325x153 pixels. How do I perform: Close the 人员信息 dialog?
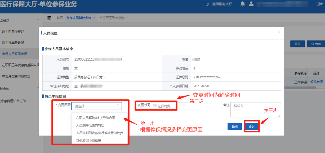coord(279,33)
